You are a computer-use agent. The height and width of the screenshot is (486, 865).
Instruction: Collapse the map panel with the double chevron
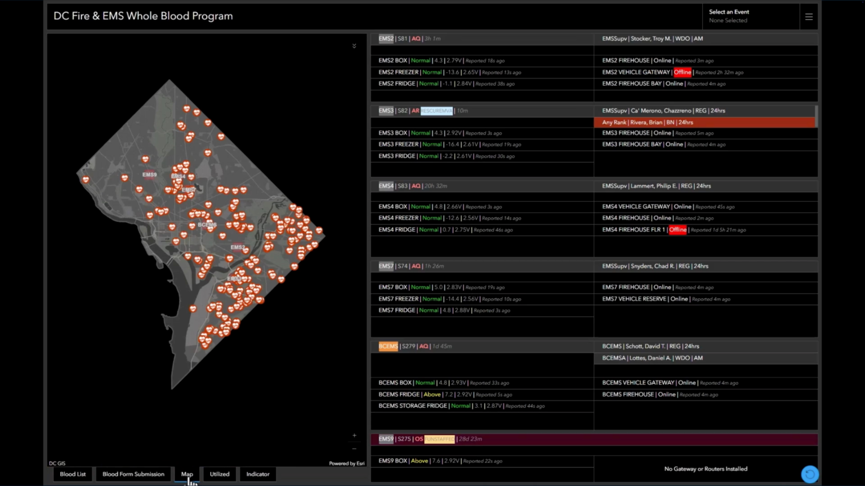click(x=354, y=46)
